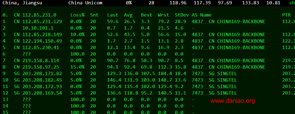Open SINGTEL AS link for 203.208.182.45
Viewport: 295px width, 114px height.
point(214,80)
